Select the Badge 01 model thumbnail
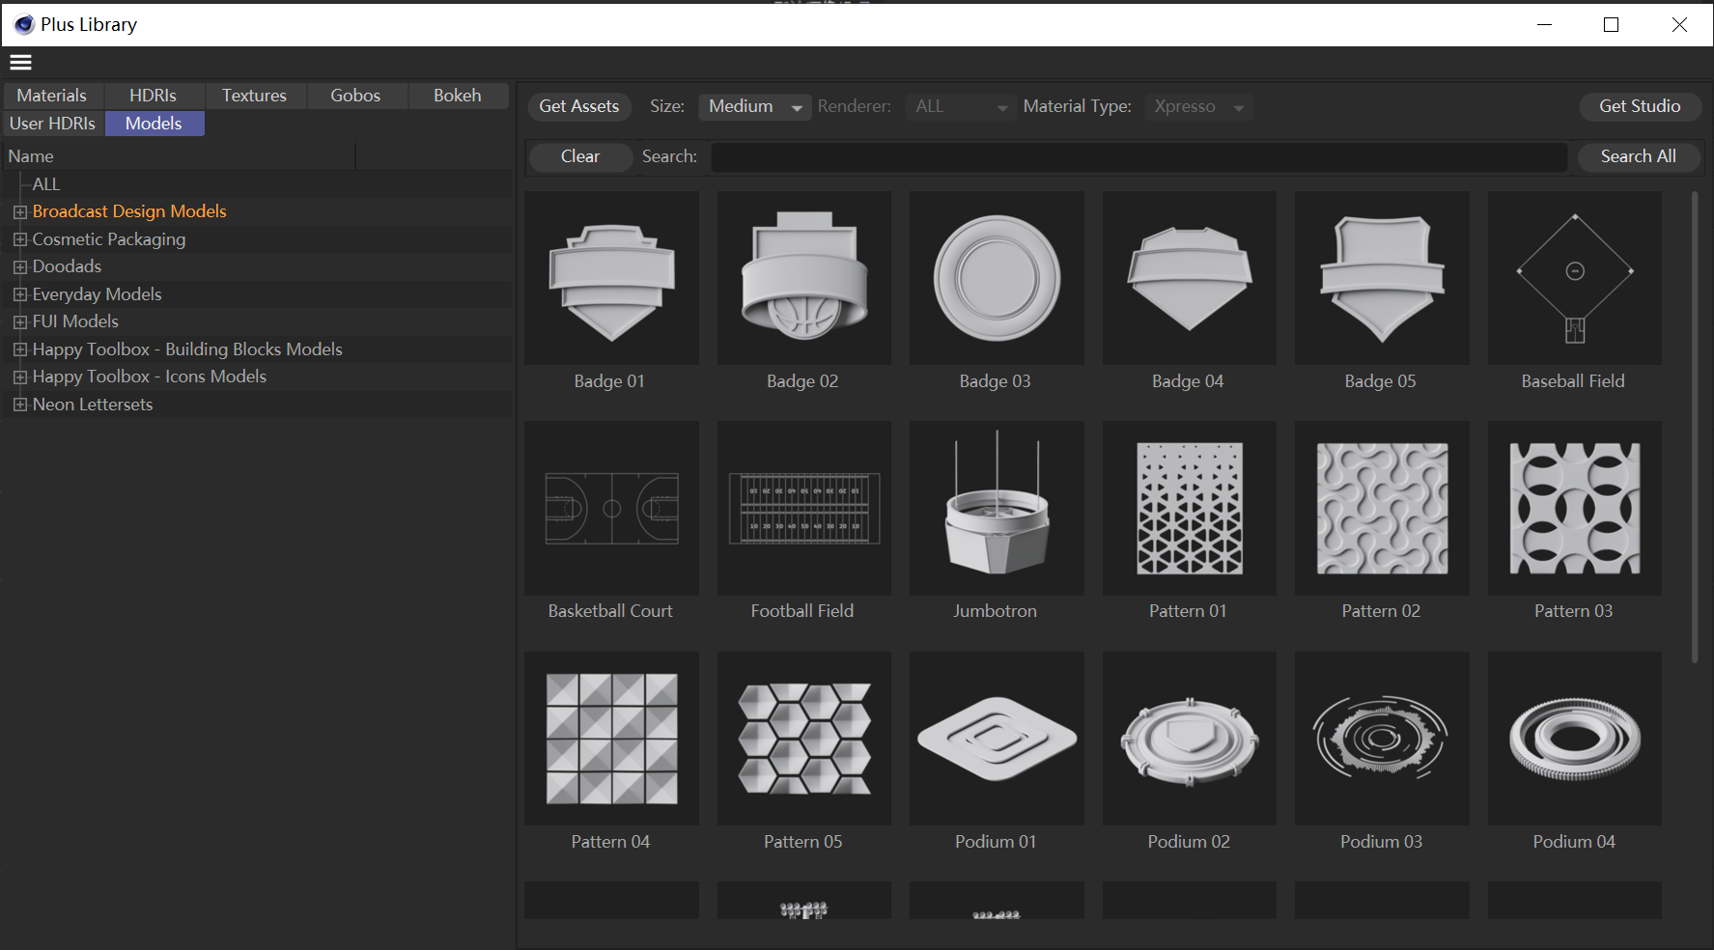The image size is (1714, 950). (611, 278)
